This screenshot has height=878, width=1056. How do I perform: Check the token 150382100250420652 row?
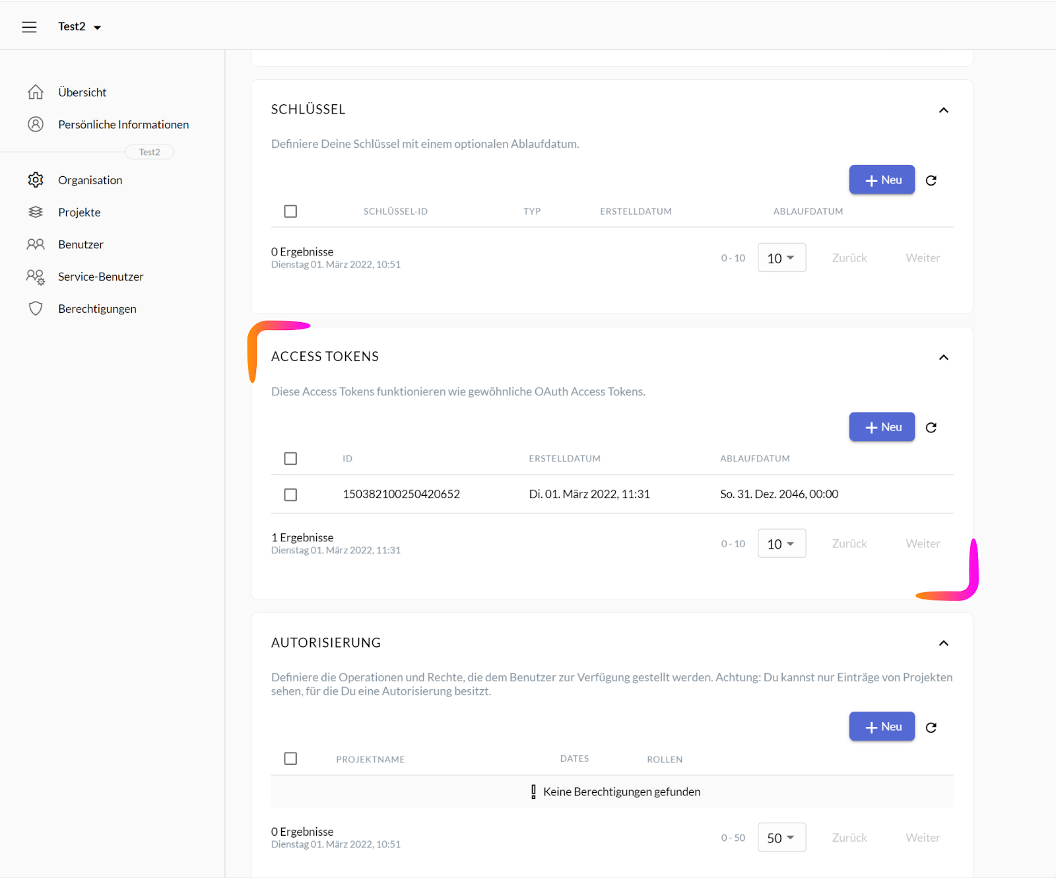[290, 494]
